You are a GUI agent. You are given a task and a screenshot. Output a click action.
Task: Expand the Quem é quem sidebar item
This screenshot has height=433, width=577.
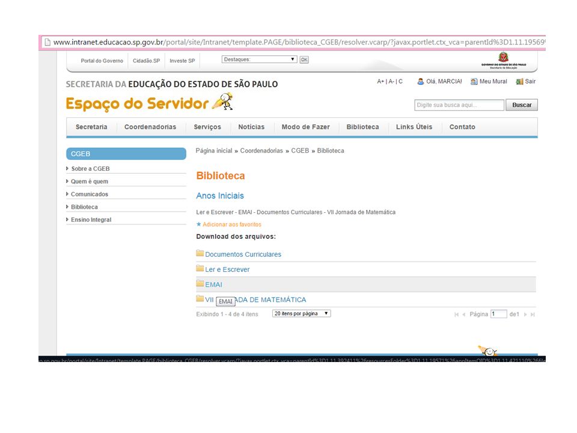67,181
